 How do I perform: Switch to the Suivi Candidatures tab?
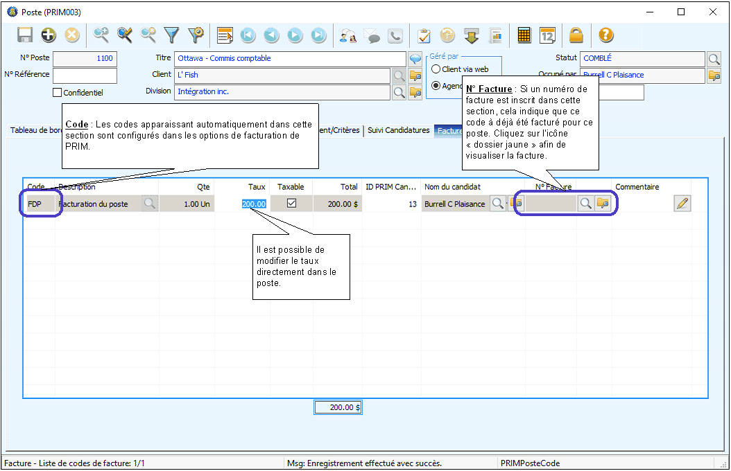[398, 130]
